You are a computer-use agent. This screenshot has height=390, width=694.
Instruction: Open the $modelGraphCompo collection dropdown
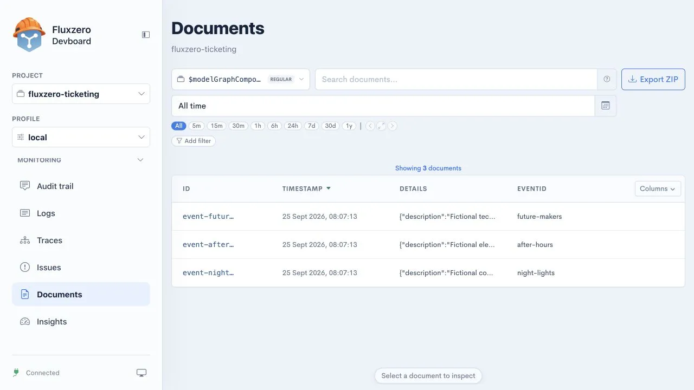[x=241, y=79]
